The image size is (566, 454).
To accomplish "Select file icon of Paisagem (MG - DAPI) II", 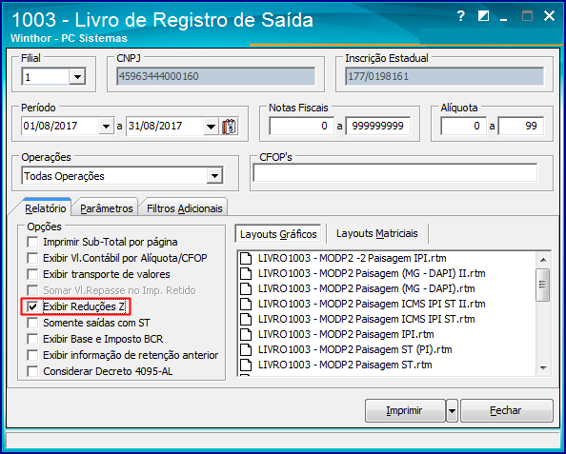I will pos(246,273).
